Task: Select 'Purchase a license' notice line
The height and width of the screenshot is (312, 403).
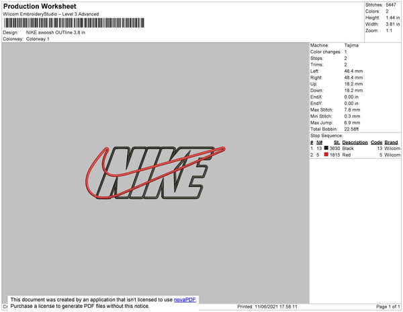Action: [x=80, y=306]
